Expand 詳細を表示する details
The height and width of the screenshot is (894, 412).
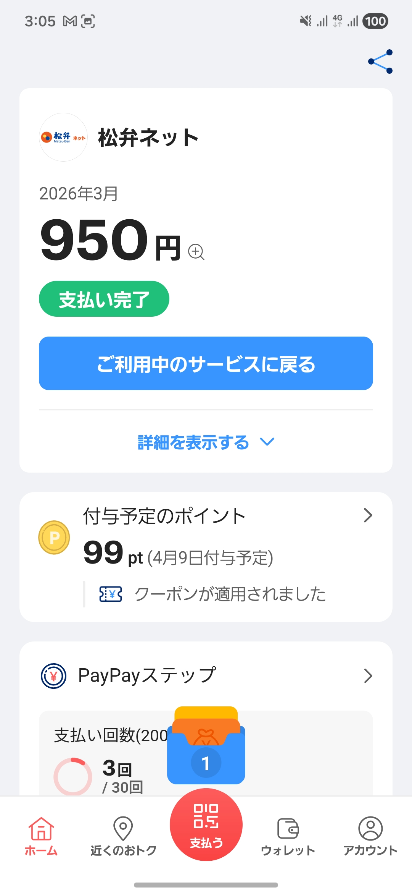[206, 442]
